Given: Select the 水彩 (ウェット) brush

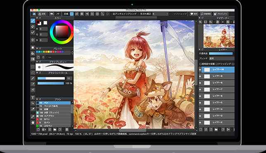Looking at the screenshot, I should point(53,113).
